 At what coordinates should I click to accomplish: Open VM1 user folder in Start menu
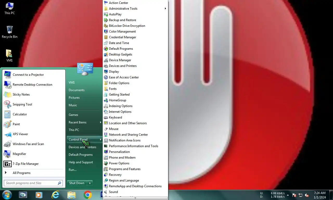point(85,83)
